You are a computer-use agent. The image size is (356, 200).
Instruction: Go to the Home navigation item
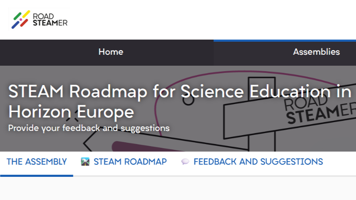(111, 52)
